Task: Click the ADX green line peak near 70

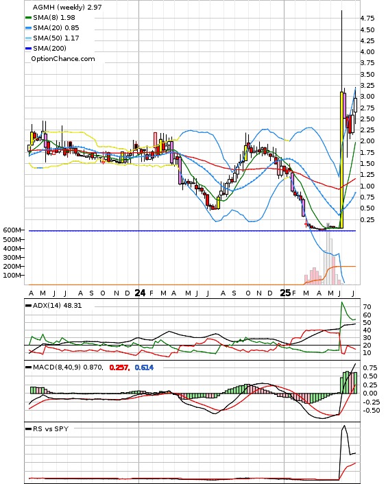Action: pyautogui.click(x=341, y=302)
